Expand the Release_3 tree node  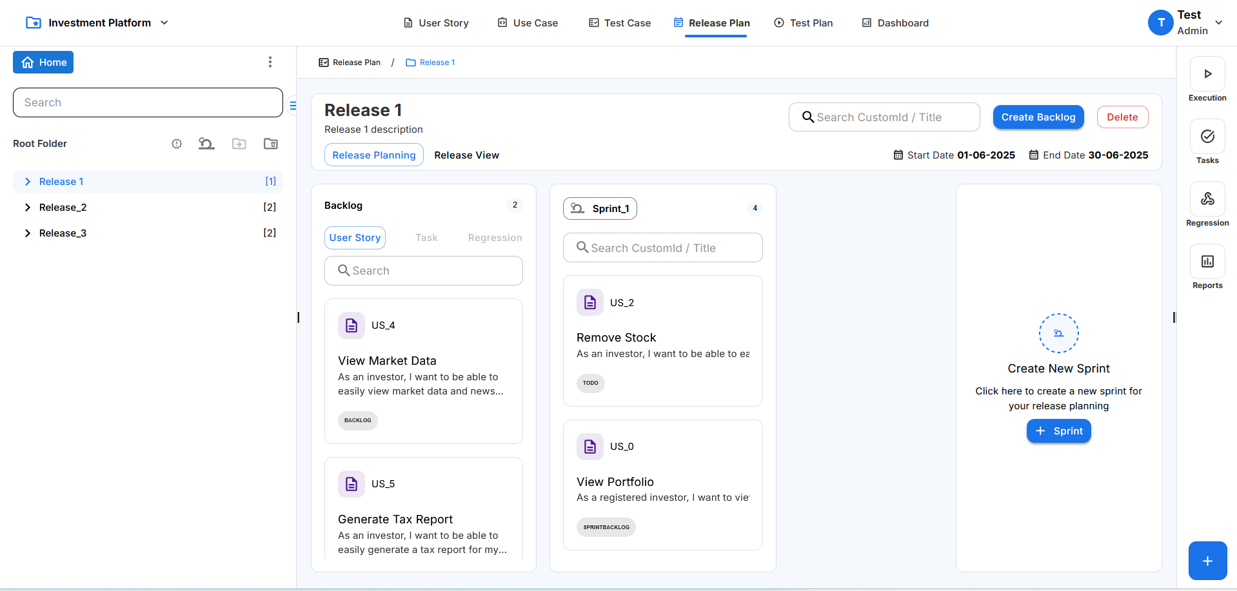pyautogui.click(x=28, y=233)
